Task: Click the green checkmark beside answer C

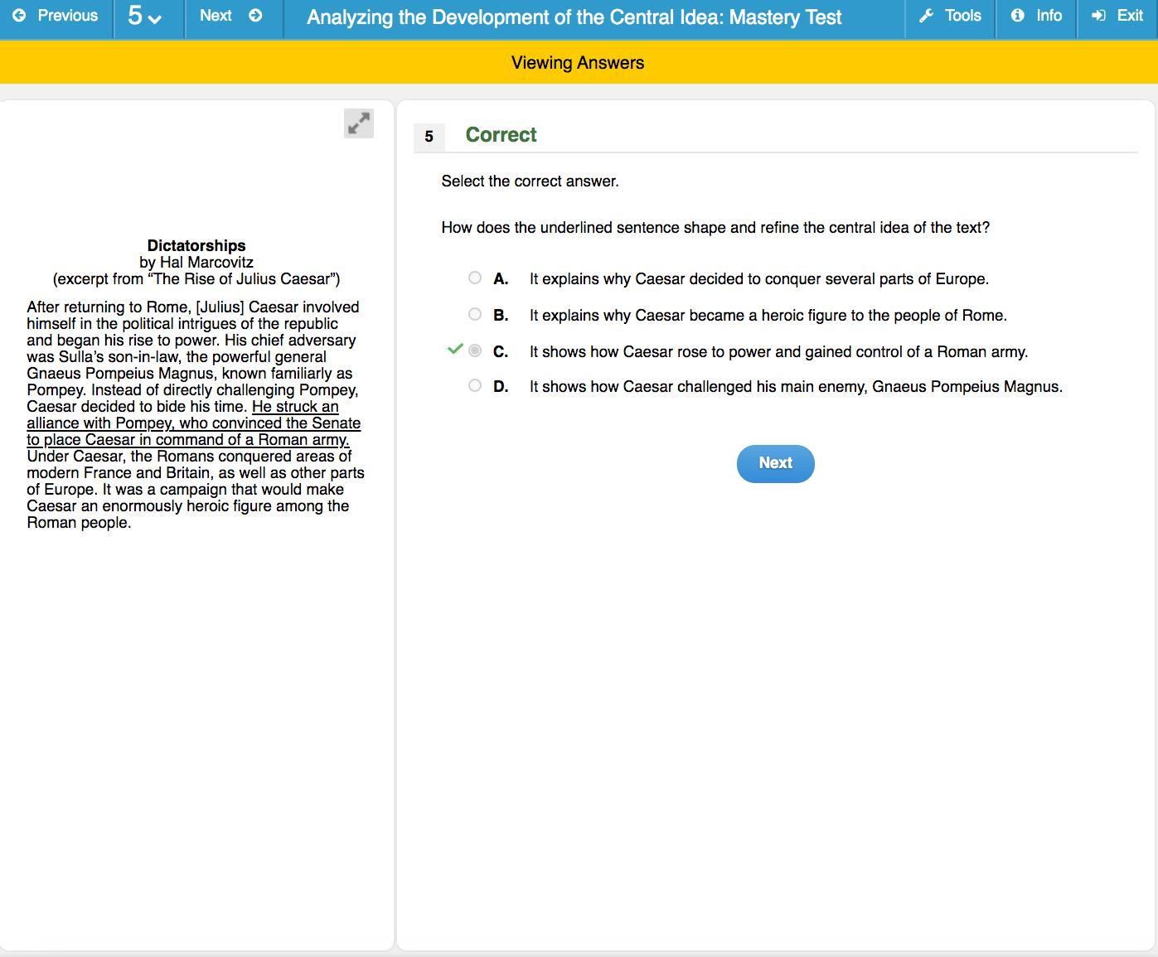Action: pos(454,349)
